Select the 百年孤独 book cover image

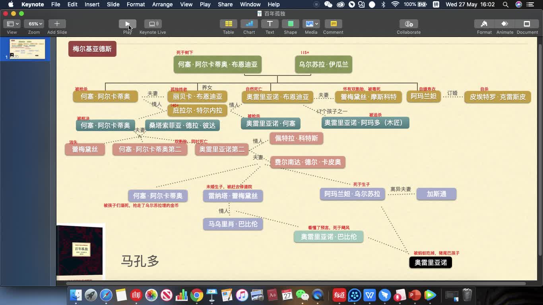pyautogui.click(x=80, y=251)
